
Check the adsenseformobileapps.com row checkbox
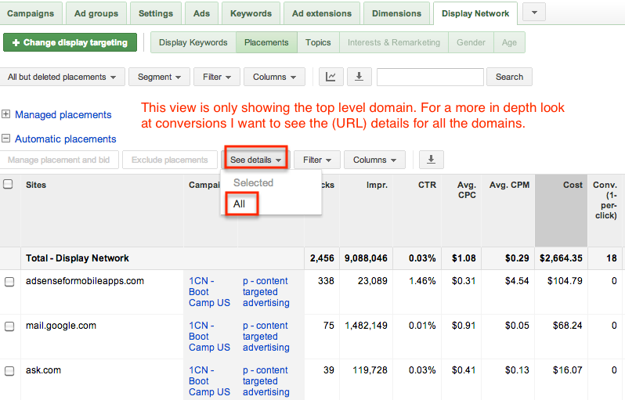coord(9,282)
